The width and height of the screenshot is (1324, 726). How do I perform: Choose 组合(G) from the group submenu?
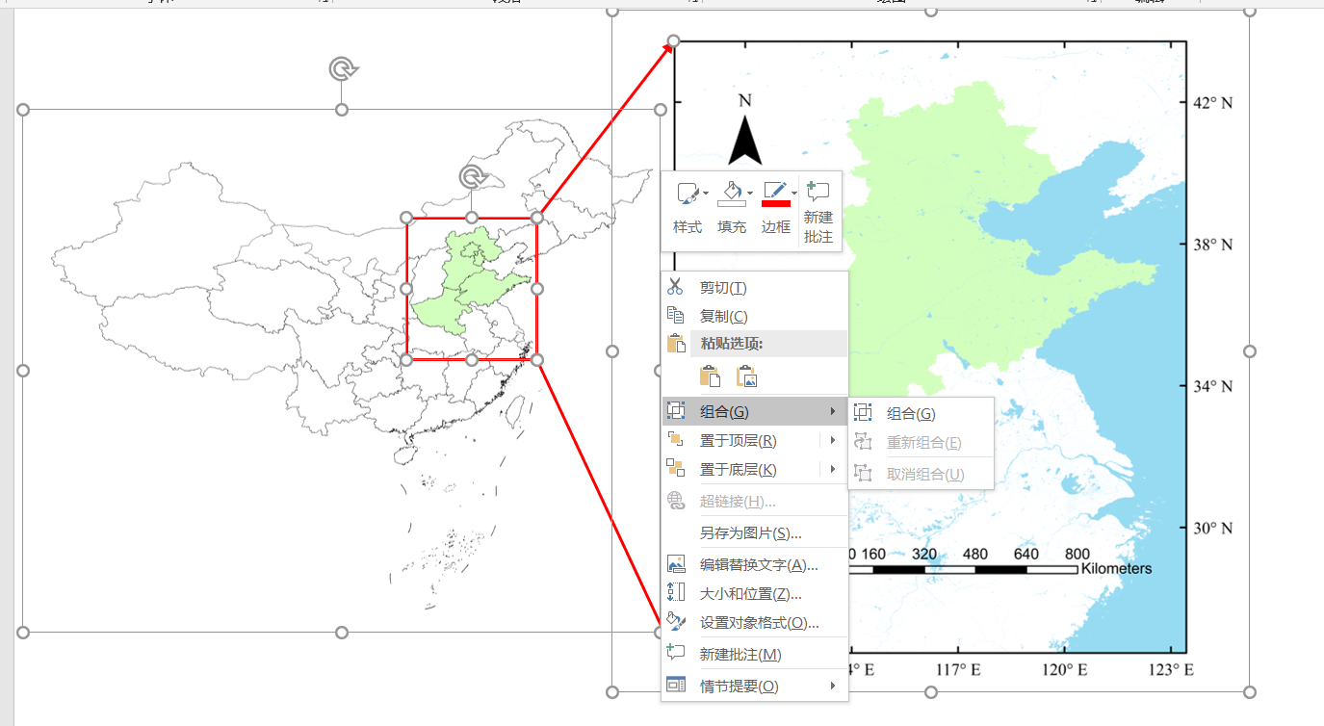click(909, 413)
